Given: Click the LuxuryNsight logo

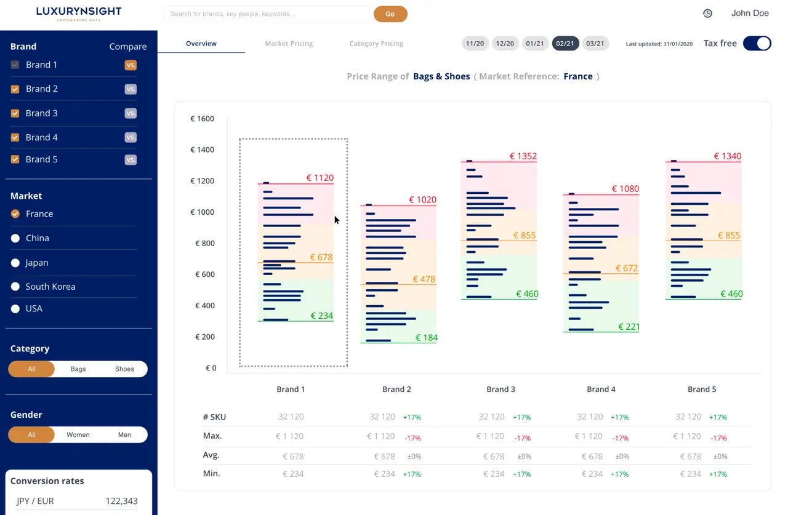Looking at the screenshot, I should point(79,14).
